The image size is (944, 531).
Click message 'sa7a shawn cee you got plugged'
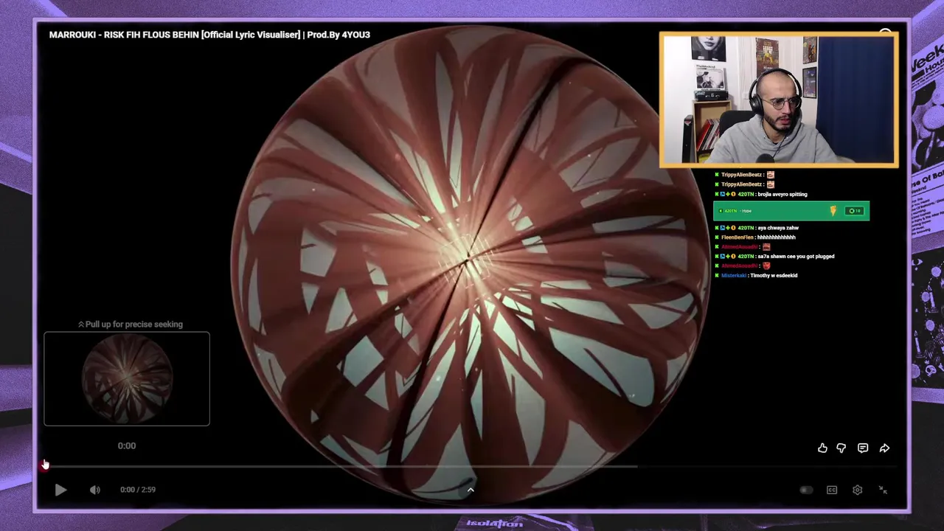(x=796, y=256)
